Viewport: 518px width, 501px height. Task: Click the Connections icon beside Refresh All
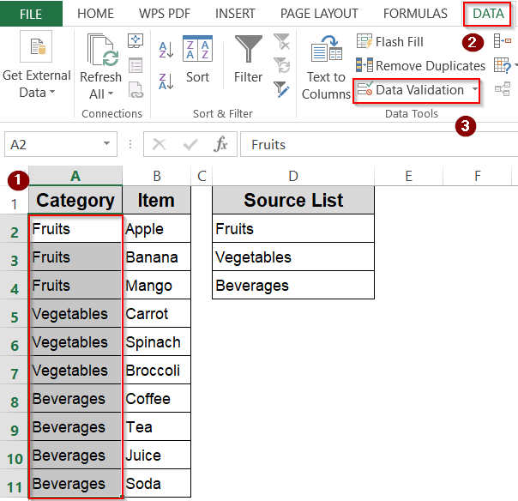click(x=136, y=41)
